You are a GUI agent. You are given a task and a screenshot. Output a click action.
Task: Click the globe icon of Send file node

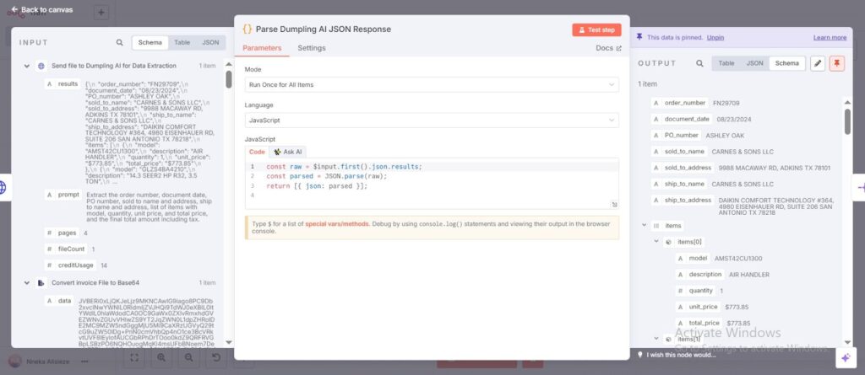click(41, 66)
